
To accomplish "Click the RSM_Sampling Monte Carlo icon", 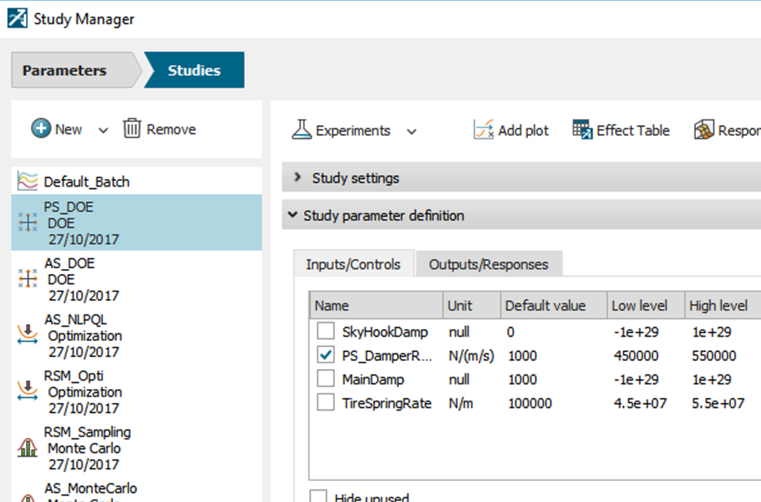I will coord(28,447).
